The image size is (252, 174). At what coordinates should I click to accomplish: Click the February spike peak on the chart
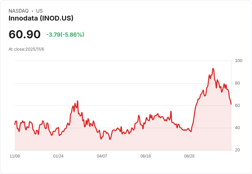[x=77, y=101]
